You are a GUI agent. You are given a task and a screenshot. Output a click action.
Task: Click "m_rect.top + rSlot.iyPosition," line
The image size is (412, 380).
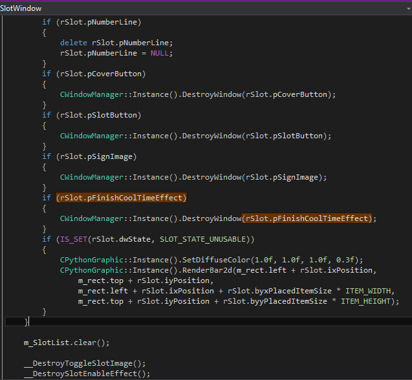[146, 280]
